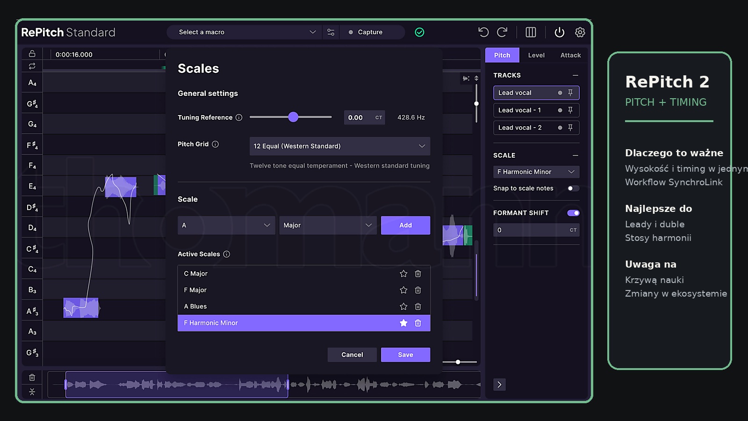Switch to the Attack tab
The image size is (748, 421).
click(570, 55)
